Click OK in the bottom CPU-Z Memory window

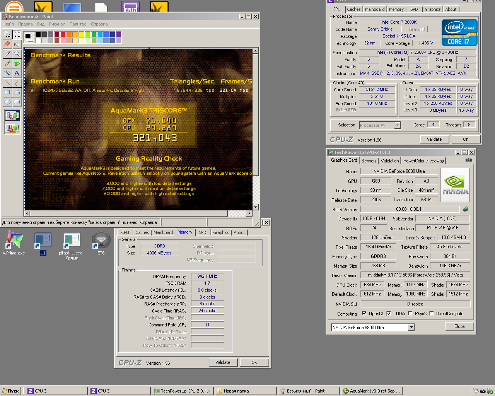(254, 362)
